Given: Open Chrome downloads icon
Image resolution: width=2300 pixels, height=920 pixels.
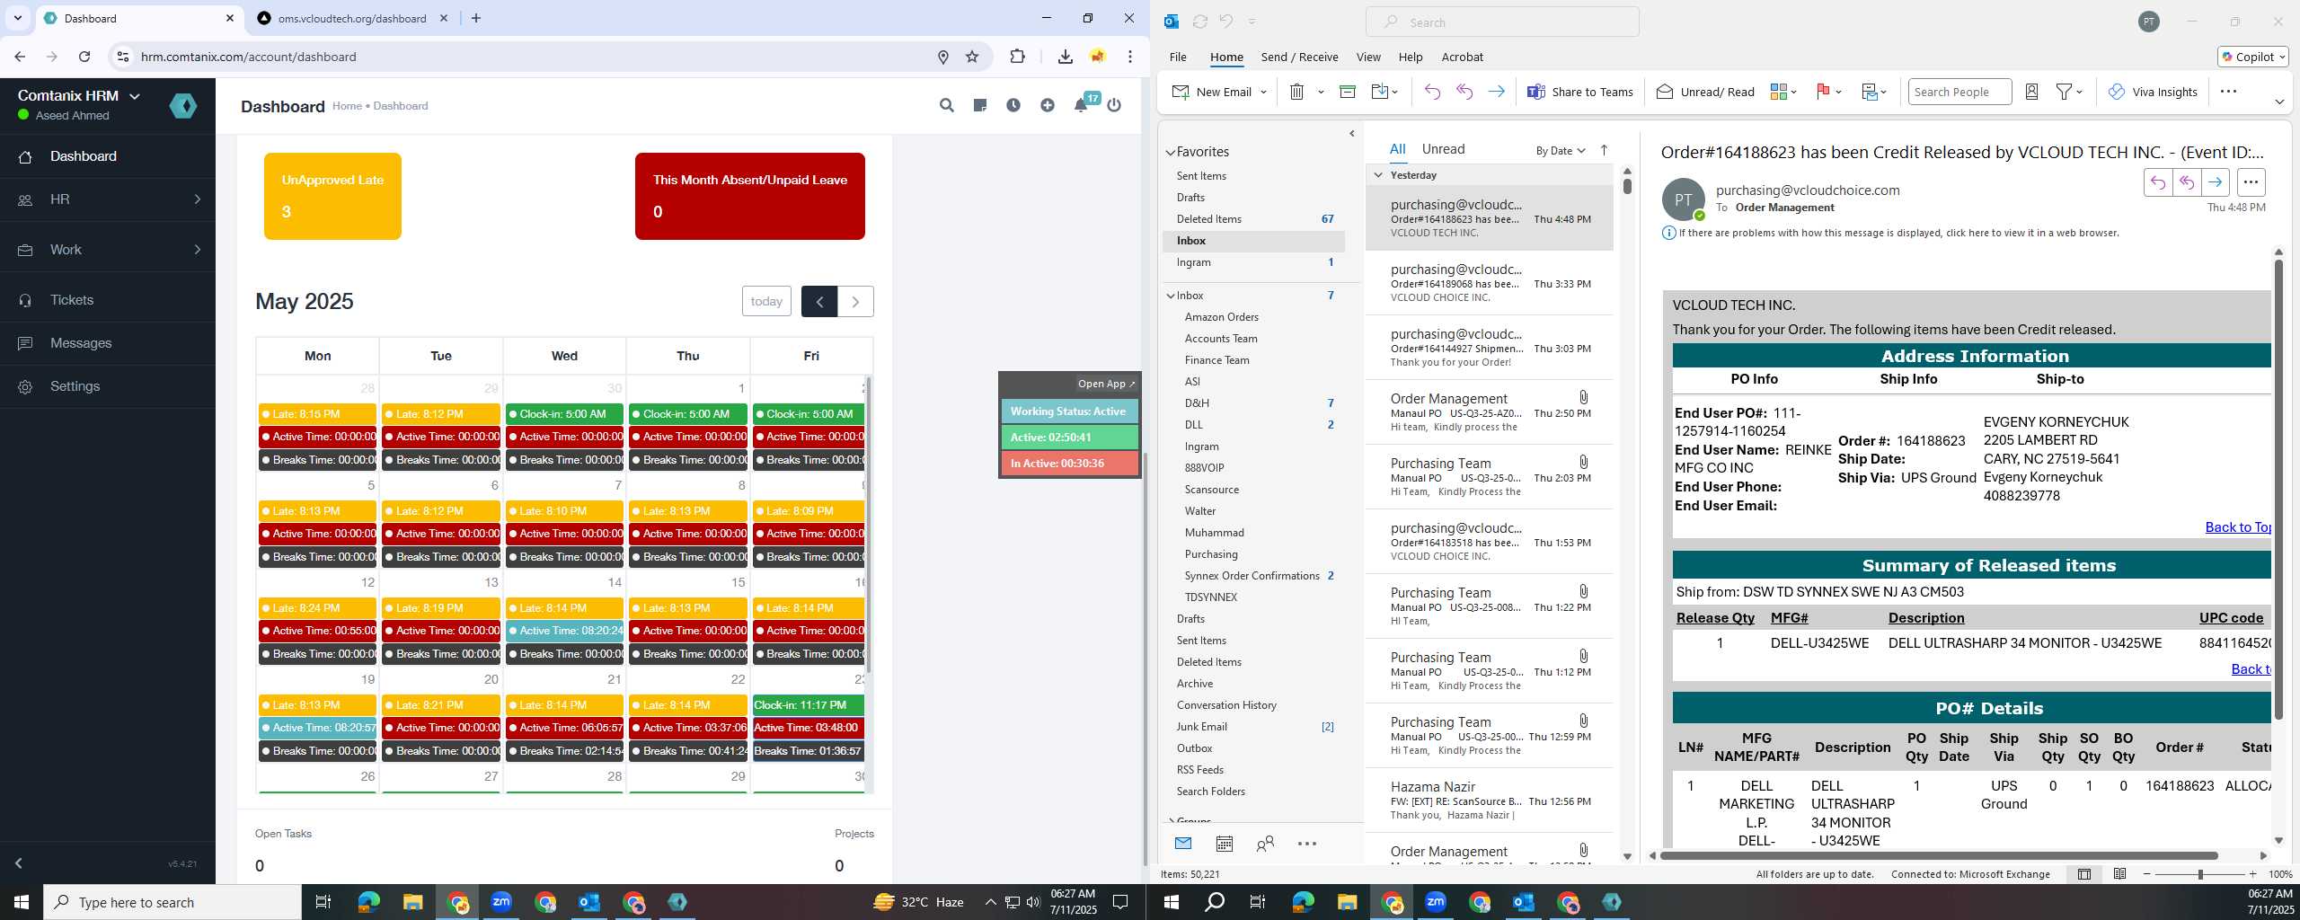Looking at the screenshot, I should (1065, 57).
